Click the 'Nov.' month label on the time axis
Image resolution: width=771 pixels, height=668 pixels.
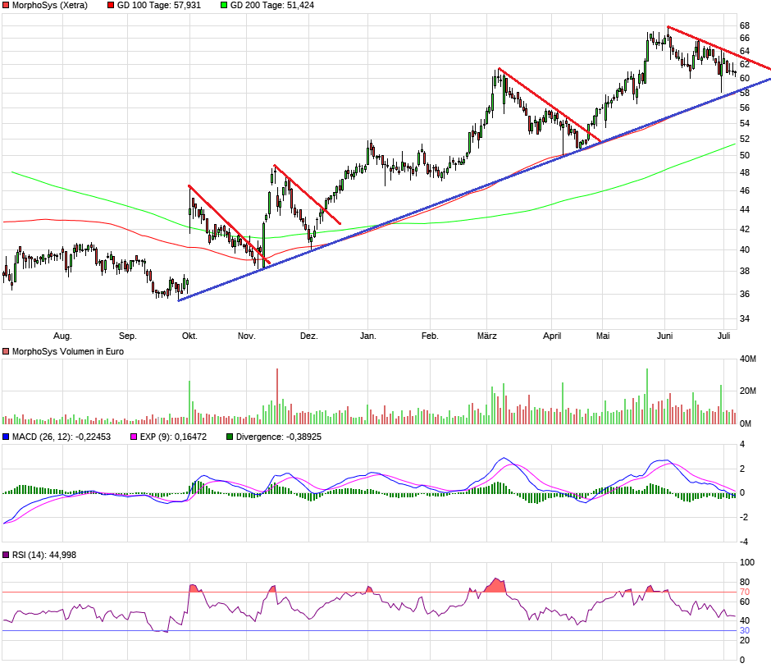(x=247, y=336)
